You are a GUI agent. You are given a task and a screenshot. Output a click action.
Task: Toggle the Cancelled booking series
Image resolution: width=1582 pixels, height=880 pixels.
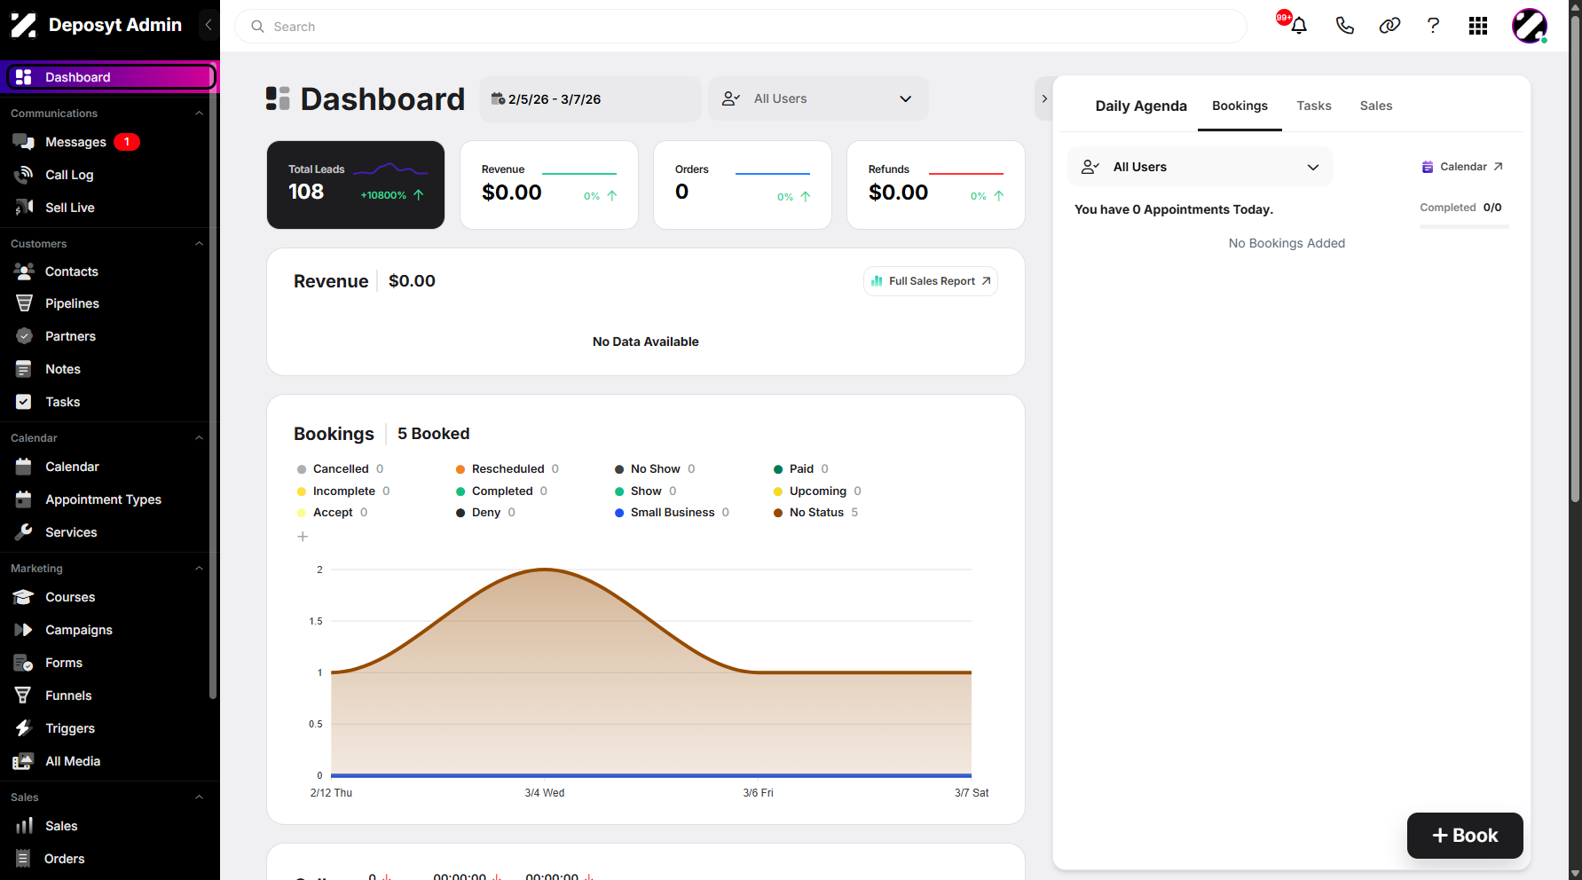[340, 468]
